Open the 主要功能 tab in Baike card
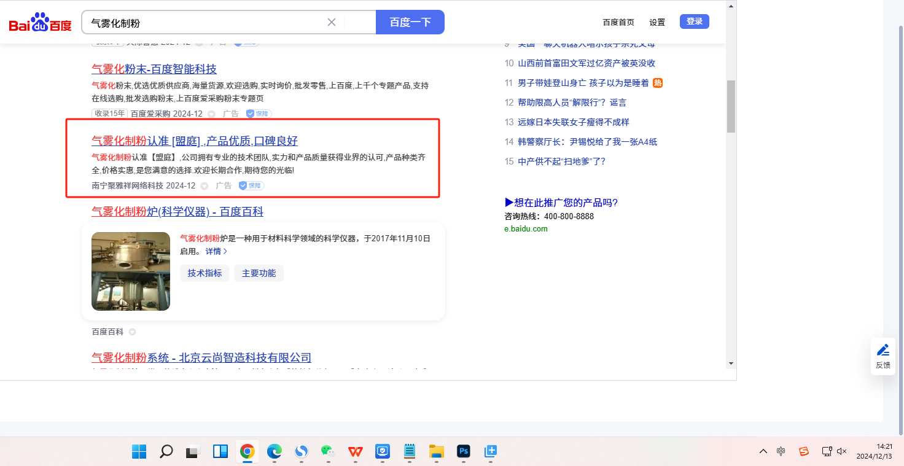The image size is (904, 466). 259,273
